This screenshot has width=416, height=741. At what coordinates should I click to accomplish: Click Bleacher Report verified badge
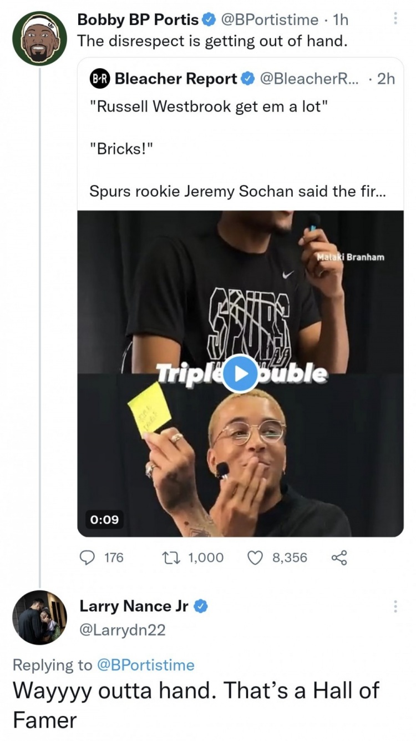coord(246,79)
